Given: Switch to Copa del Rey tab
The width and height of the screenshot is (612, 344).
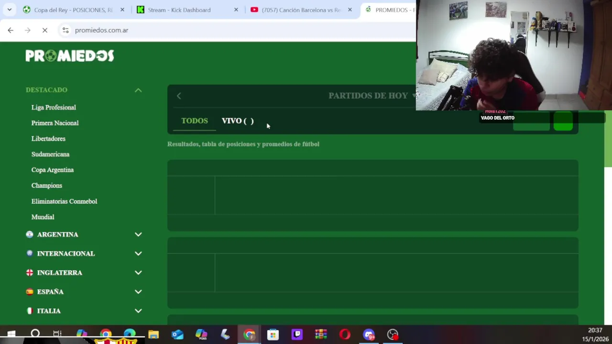Looking at the screenshot, I should (73, 10).
